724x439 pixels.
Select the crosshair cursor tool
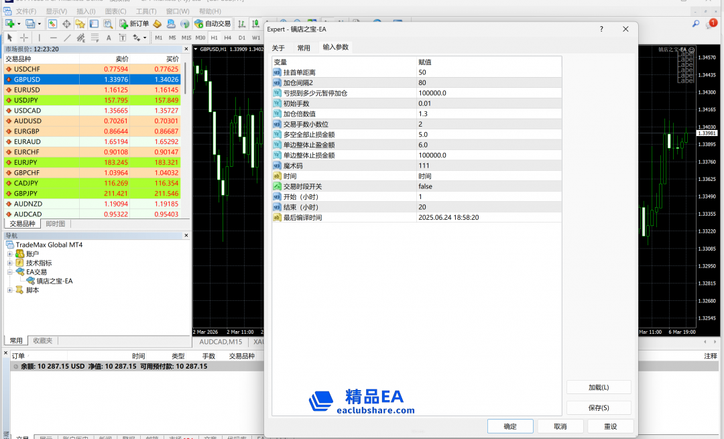click(24, 38)
